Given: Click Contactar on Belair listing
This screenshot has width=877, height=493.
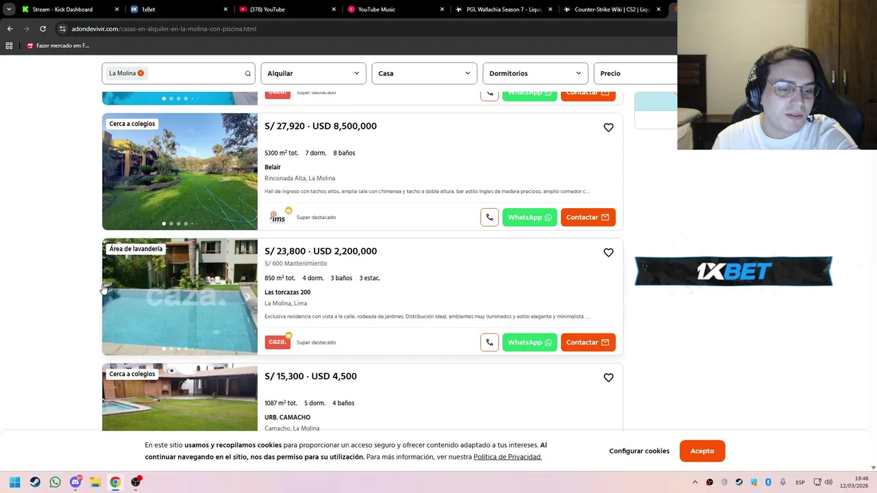Looking at the screenshot, I should point(588,217).
